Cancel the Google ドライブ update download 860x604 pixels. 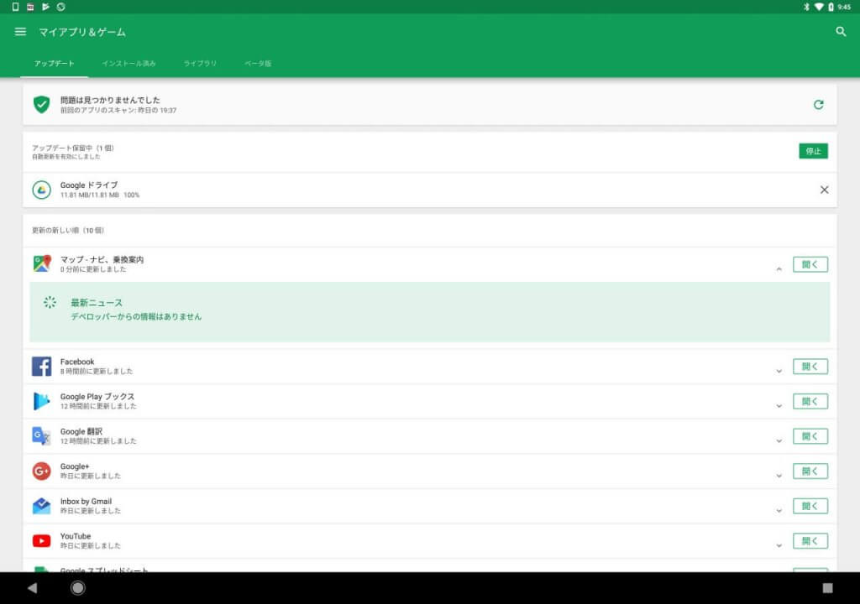tap(824, 190)
